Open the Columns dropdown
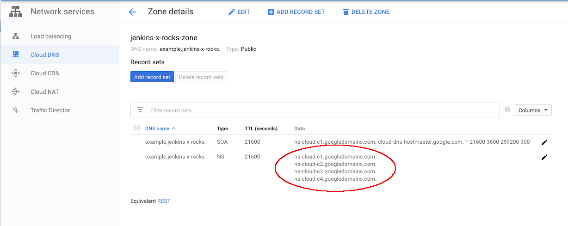Image resolution: width=568 pixels, height=226 pixels. tap(533, 110)
